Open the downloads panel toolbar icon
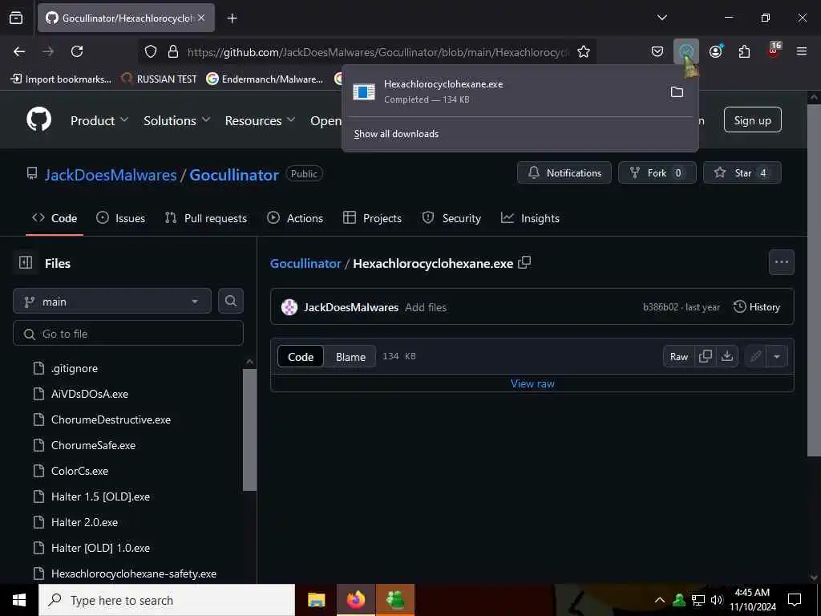Image resolution: width=821 pixels, height=616 pixels. pyautogui.click(x=686, y=51)
